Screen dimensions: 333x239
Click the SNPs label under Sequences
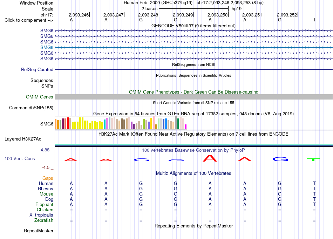pyautogui.click(x=47, y=86)
